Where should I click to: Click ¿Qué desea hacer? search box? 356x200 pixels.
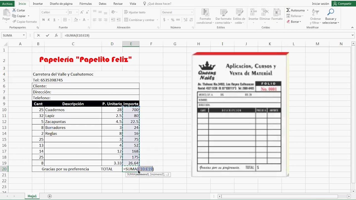(x=157, y=4)
